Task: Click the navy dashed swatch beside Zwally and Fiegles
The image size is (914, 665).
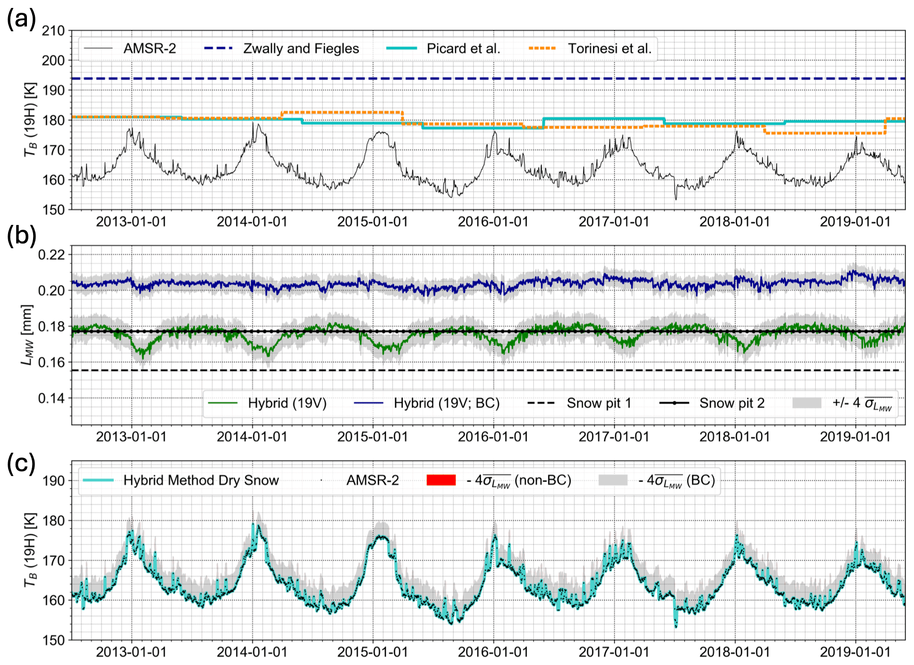Action: pos(219,48)
